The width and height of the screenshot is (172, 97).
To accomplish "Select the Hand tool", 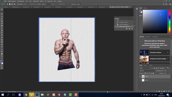I will [x=2, y=54].
